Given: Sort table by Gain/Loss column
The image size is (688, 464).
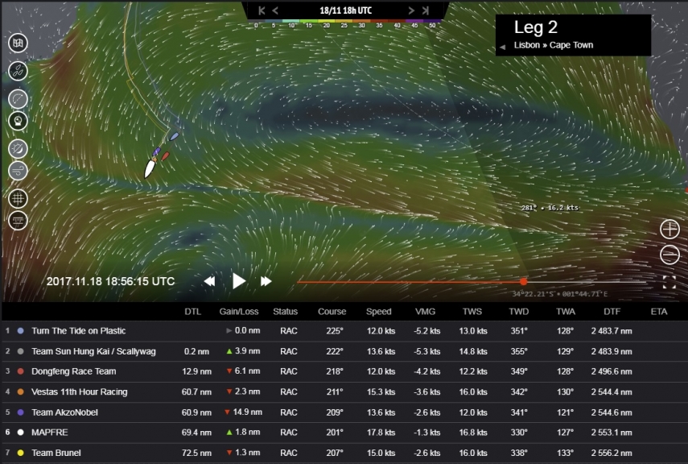Looking at the screenshot, I should pyautogui.click(x=239, y=312).
